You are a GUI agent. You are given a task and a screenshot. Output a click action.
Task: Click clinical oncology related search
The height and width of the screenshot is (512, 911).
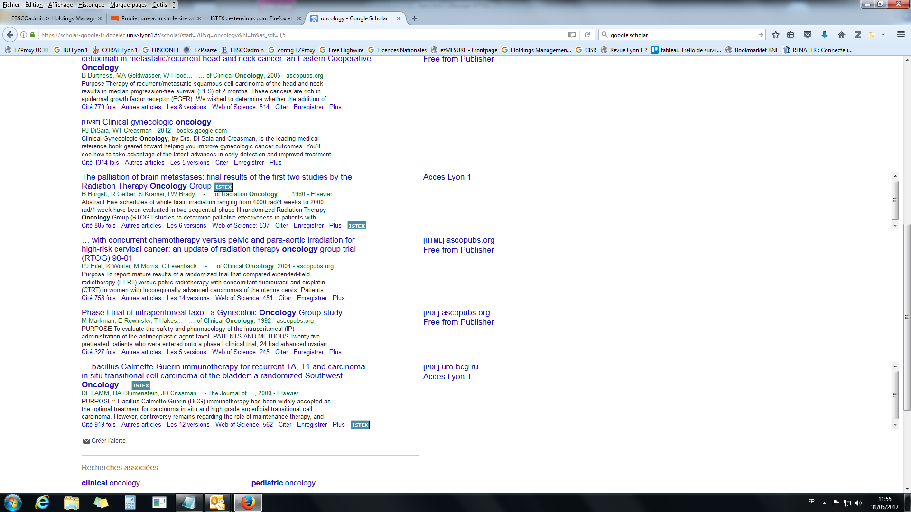click(x=111, y=483)
